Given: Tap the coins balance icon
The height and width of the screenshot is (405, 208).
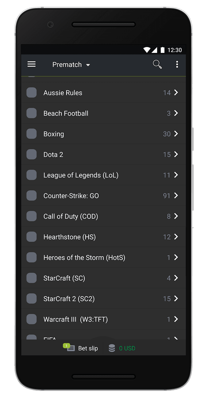Looking at the screenshot, I should tap(112, 348).
